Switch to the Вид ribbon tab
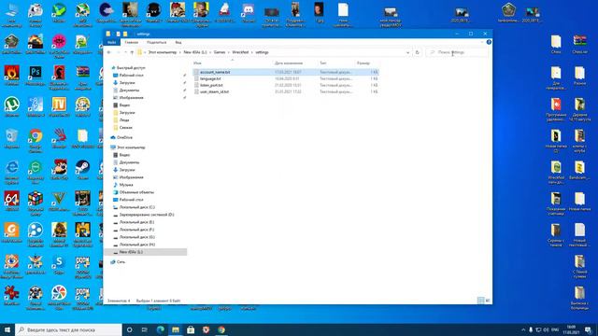The width and height of the screenshot is (598, 336). tap(178, 42)
